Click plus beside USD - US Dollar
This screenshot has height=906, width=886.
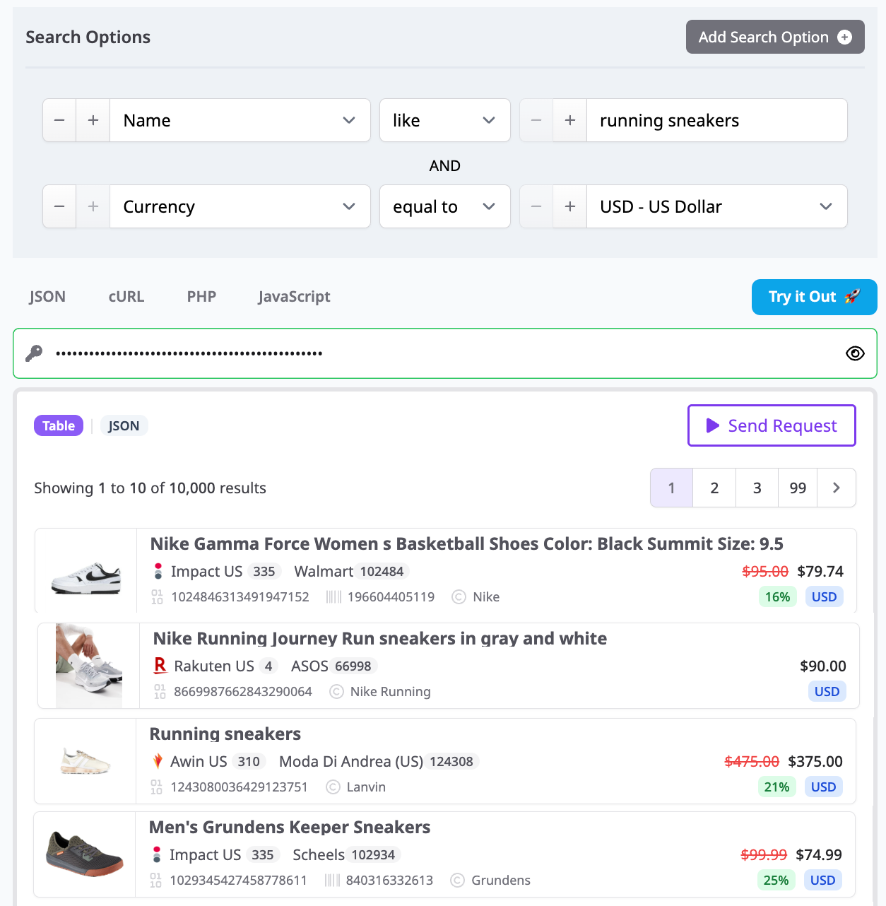point(570,206)
